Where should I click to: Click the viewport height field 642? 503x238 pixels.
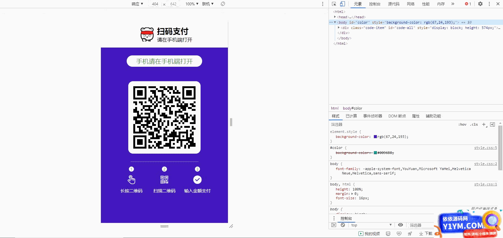point(174,4)
